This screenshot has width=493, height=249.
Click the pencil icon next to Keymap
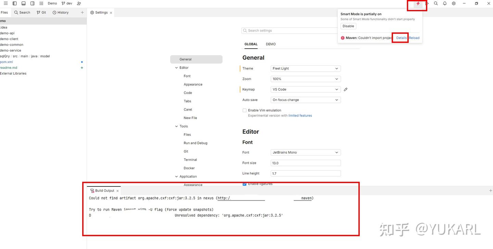346,89
